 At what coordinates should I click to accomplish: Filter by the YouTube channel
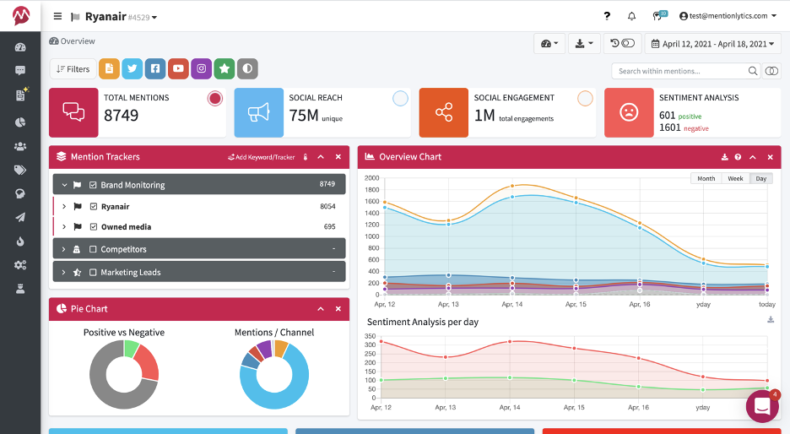pyautogui.click(x=178, y=68)
